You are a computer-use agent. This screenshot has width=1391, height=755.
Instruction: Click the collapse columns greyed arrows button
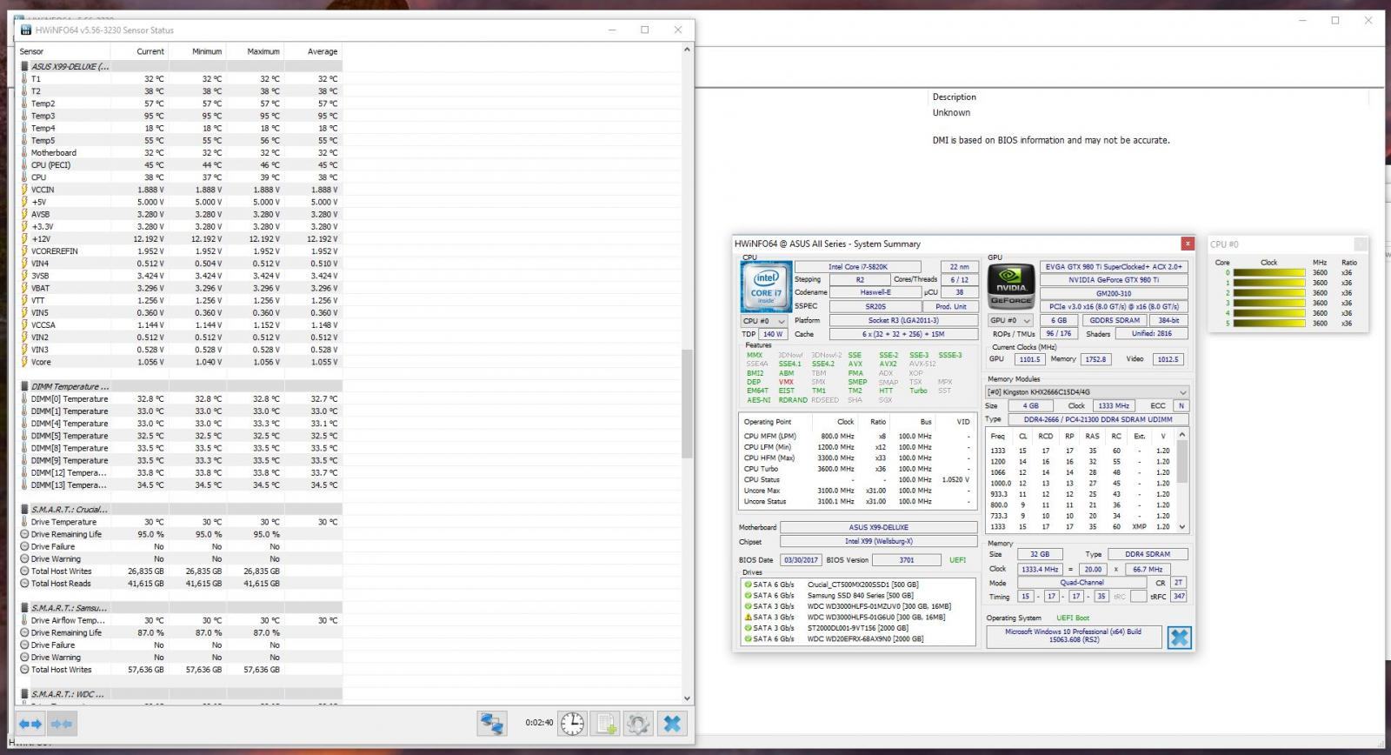62,723
